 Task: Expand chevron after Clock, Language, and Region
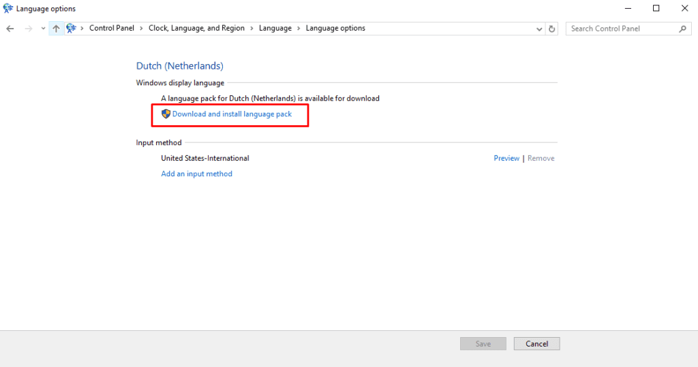pos(252,29)
